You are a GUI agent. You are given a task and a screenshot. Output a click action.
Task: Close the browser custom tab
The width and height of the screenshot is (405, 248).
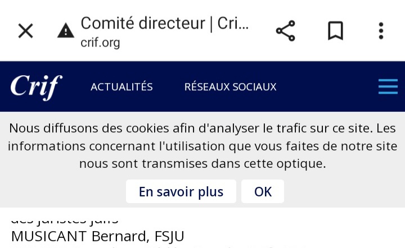point(25,31)
